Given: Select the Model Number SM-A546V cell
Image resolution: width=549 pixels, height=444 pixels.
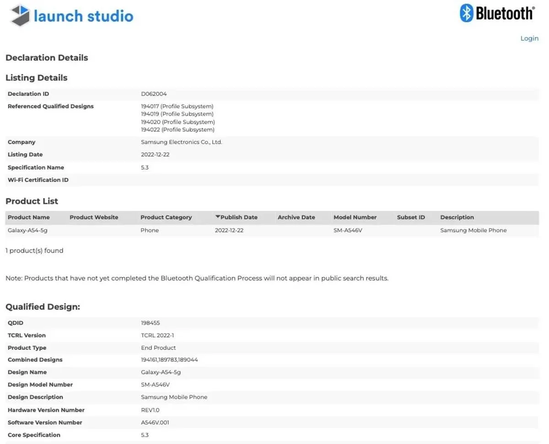Looking at the screenshot, I should [x=348, y=230].
